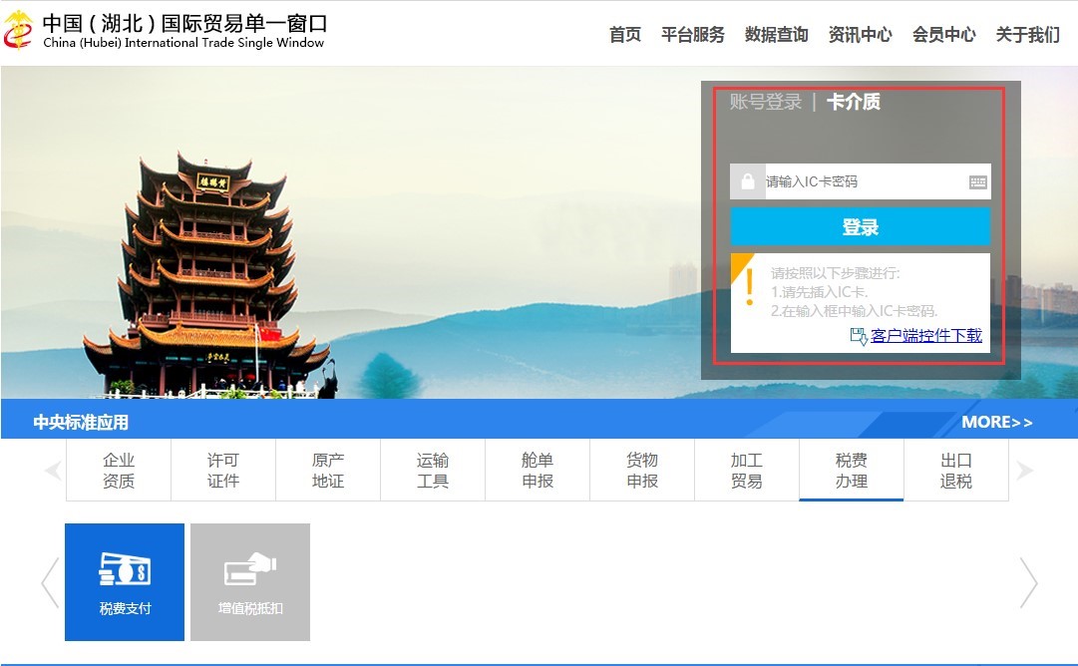Click the Hubei Single Window logo
Image resolution: width=1078 pixels, height=666 pixels.
click(x=18, y=31)
